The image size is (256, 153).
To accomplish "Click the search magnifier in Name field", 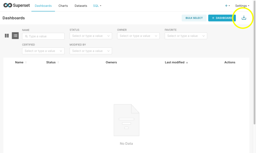I will [26, 36].
